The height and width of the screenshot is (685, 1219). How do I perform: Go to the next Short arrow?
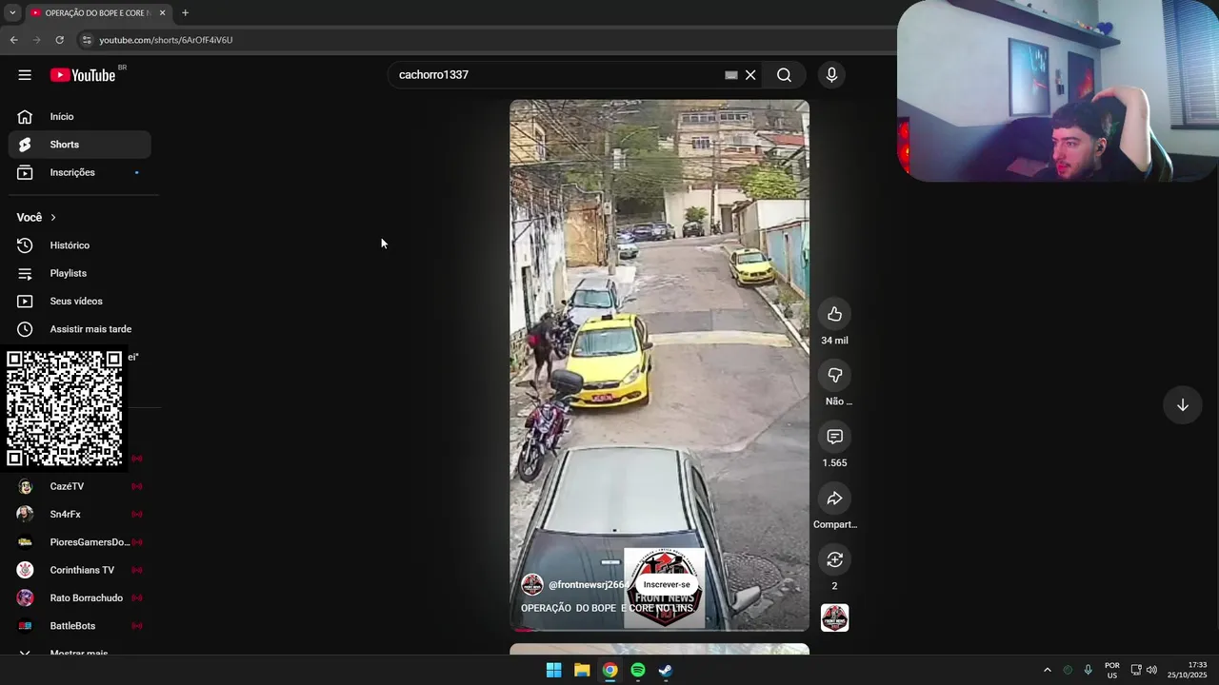1182,405
